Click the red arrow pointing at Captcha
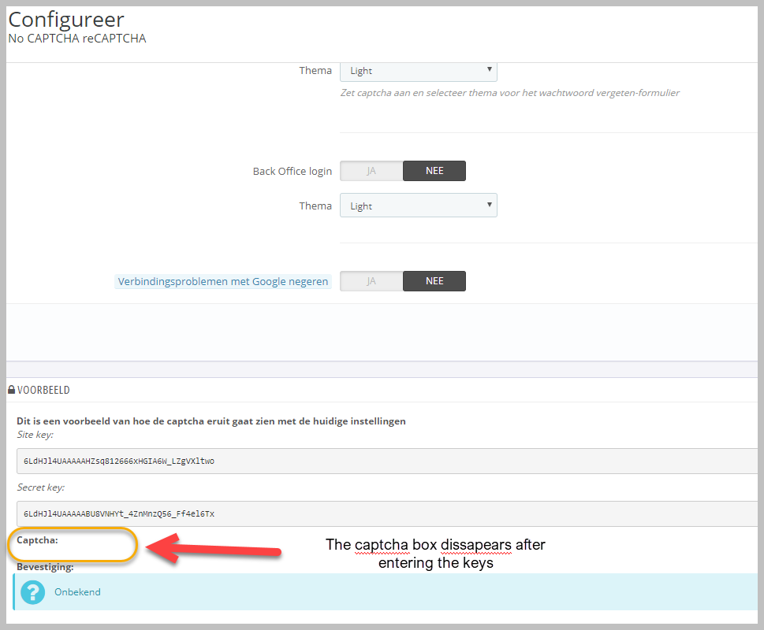The image size is (764, 630). click(213, 548)
